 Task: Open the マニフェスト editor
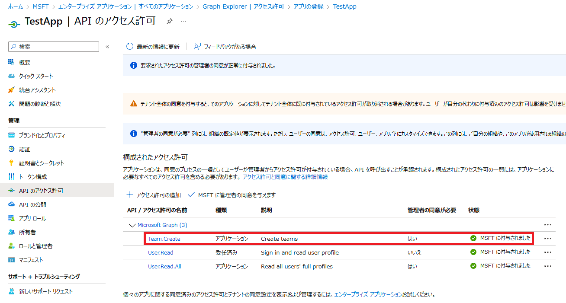(27, 259)
